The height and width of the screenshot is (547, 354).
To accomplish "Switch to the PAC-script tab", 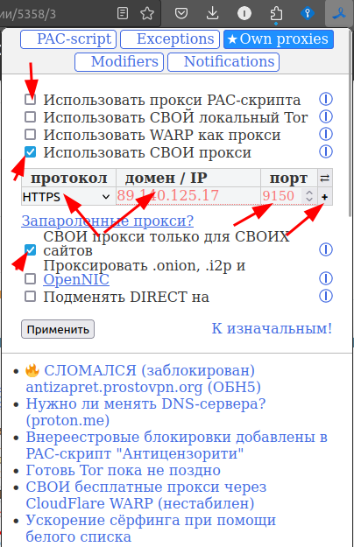I will 68,39.
